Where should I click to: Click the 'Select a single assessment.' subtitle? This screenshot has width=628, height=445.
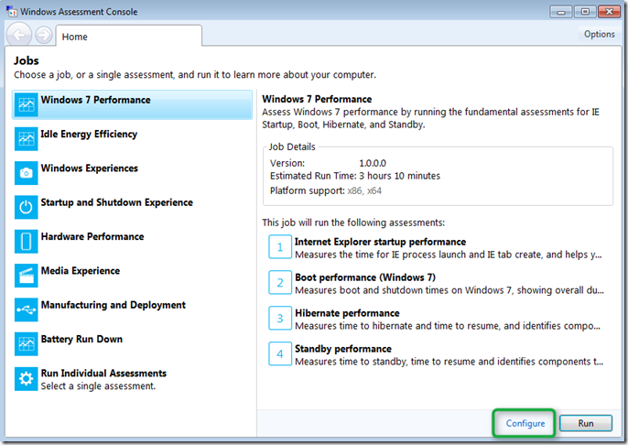[98, 386]
